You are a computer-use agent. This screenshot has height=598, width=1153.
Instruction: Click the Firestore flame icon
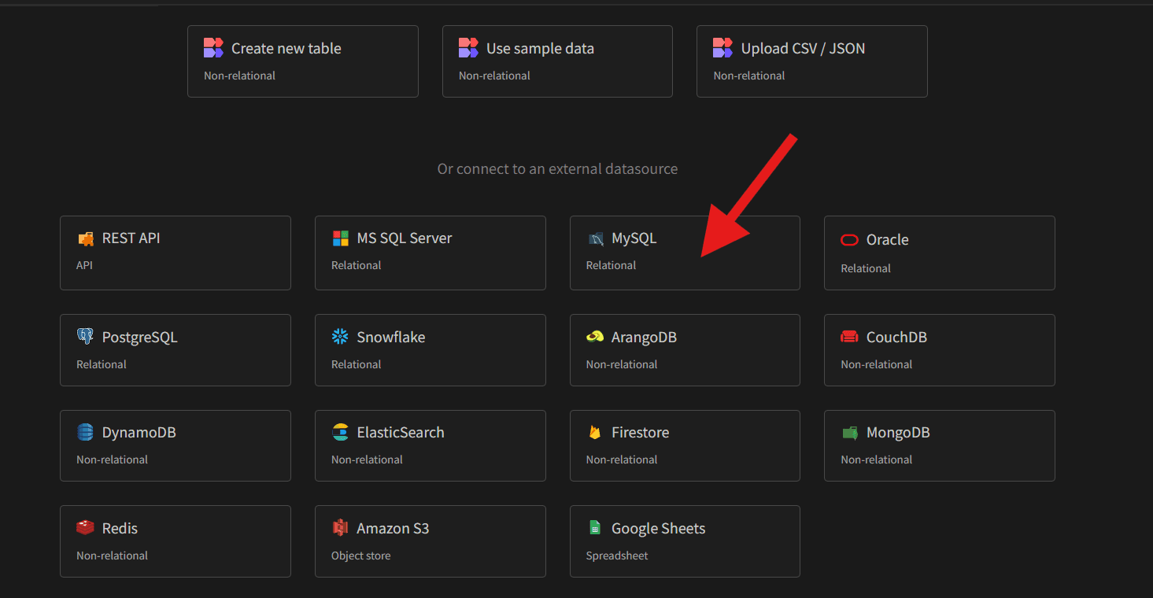pos(595,432)
